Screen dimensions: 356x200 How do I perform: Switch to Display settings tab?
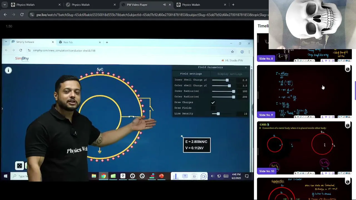230,74
